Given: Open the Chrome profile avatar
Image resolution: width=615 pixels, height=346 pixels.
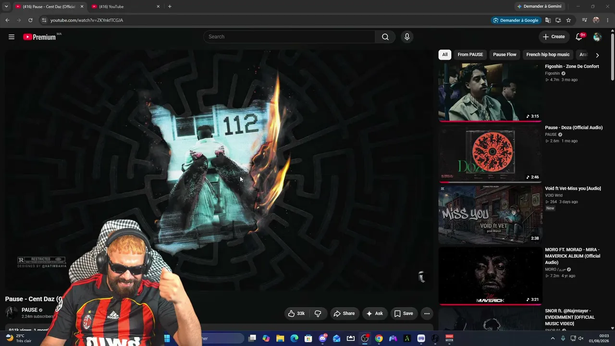Looking at the screenshot, I should click(x=596, y=20).
